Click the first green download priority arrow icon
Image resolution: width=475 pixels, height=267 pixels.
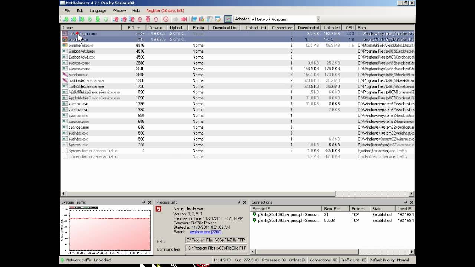(66, 19)
